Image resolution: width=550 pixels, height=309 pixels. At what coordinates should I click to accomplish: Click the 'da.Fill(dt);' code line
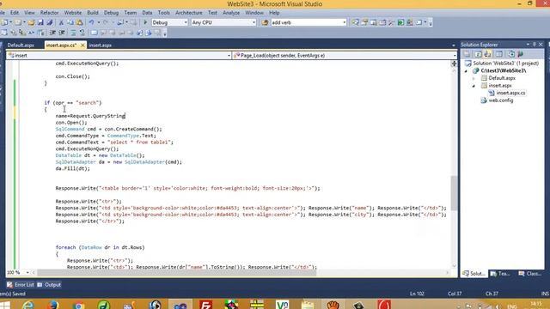[x=72, y=168]
